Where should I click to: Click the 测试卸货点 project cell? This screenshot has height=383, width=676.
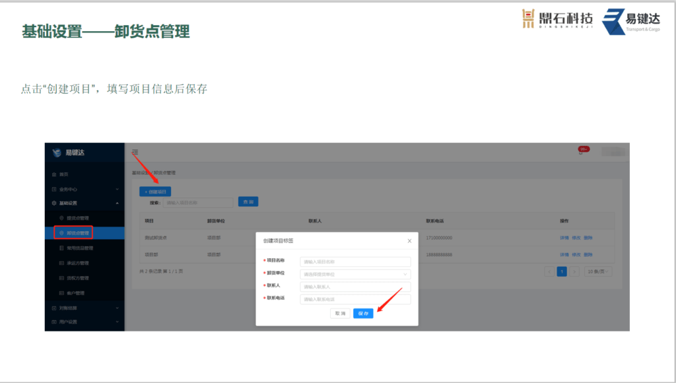pyautogui.click(x=156, y=238)
